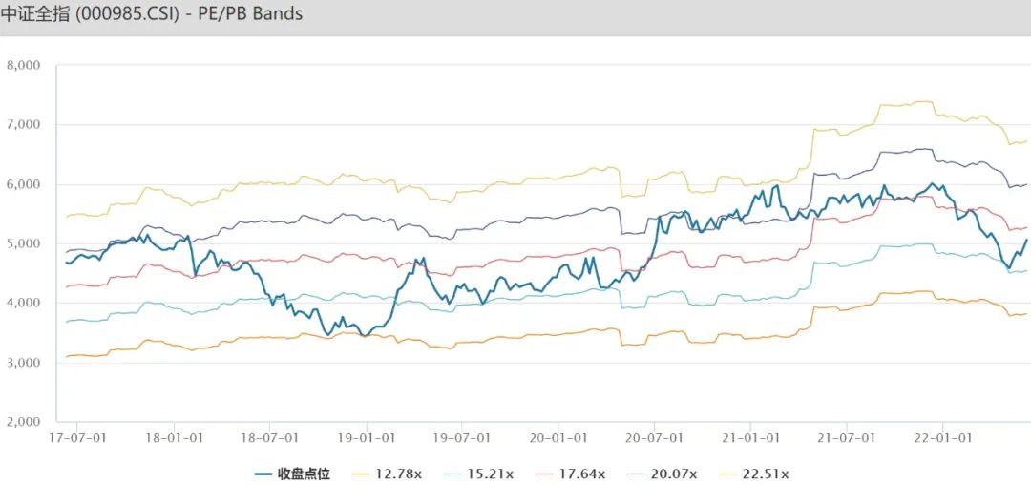Click the dark blue marker beside 收盘点位
Viewport: 1031px width, 485px height.
263,474
